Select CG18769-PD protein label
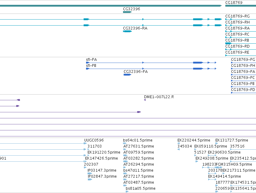 243,90
